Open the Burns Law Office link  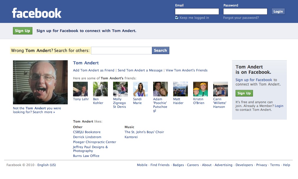coord(86,156)
